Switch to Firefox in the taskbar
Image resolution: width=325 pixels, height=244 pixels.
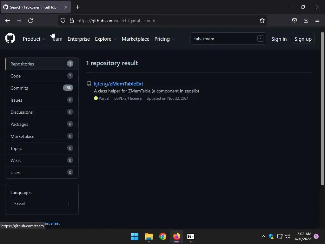click(176, 236)
